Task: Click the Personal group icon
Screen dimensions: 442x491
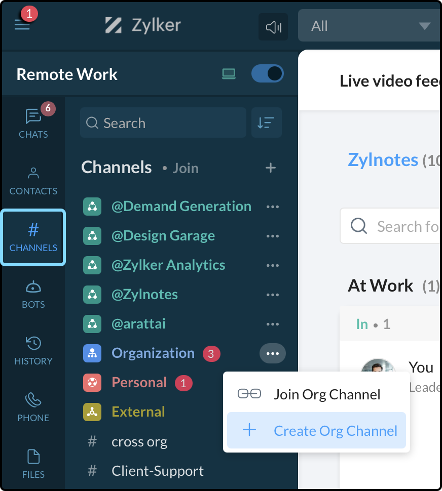Action: point(92,383)
